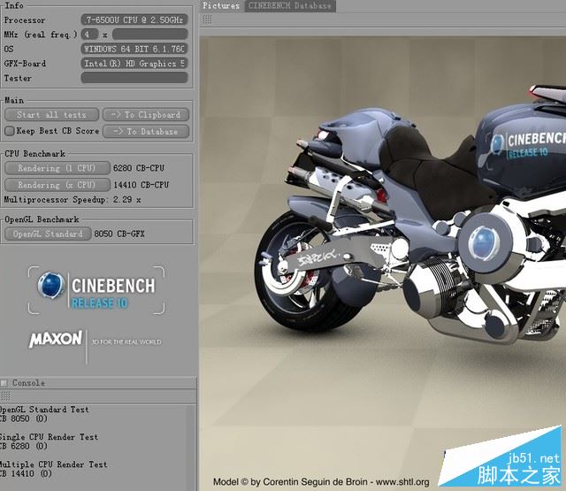Start OpenGL Standard benchmark
The width and height of the screenshot is (566, 491).
pos(48,234)
